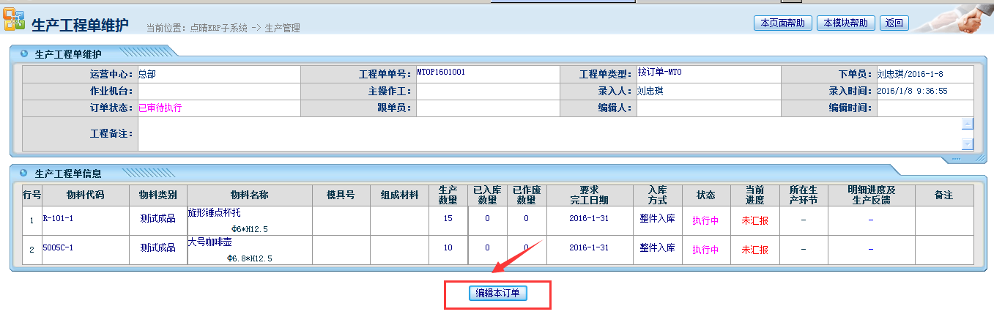Image resolution: width=994 pixels, height=328 pixels.
Task: Click the 编辑本订单 button
Action: pyautogui.click(x=498, y=294)
